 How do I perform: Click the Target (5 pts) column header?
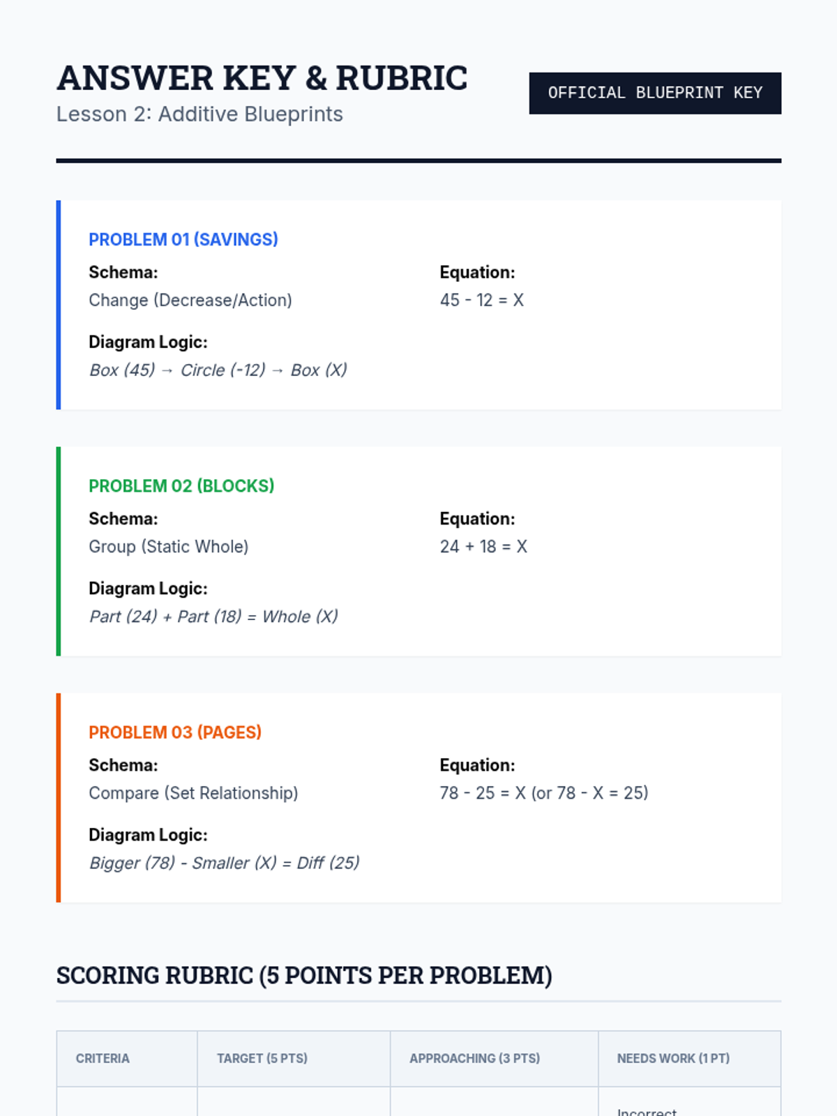(262, 1058)
